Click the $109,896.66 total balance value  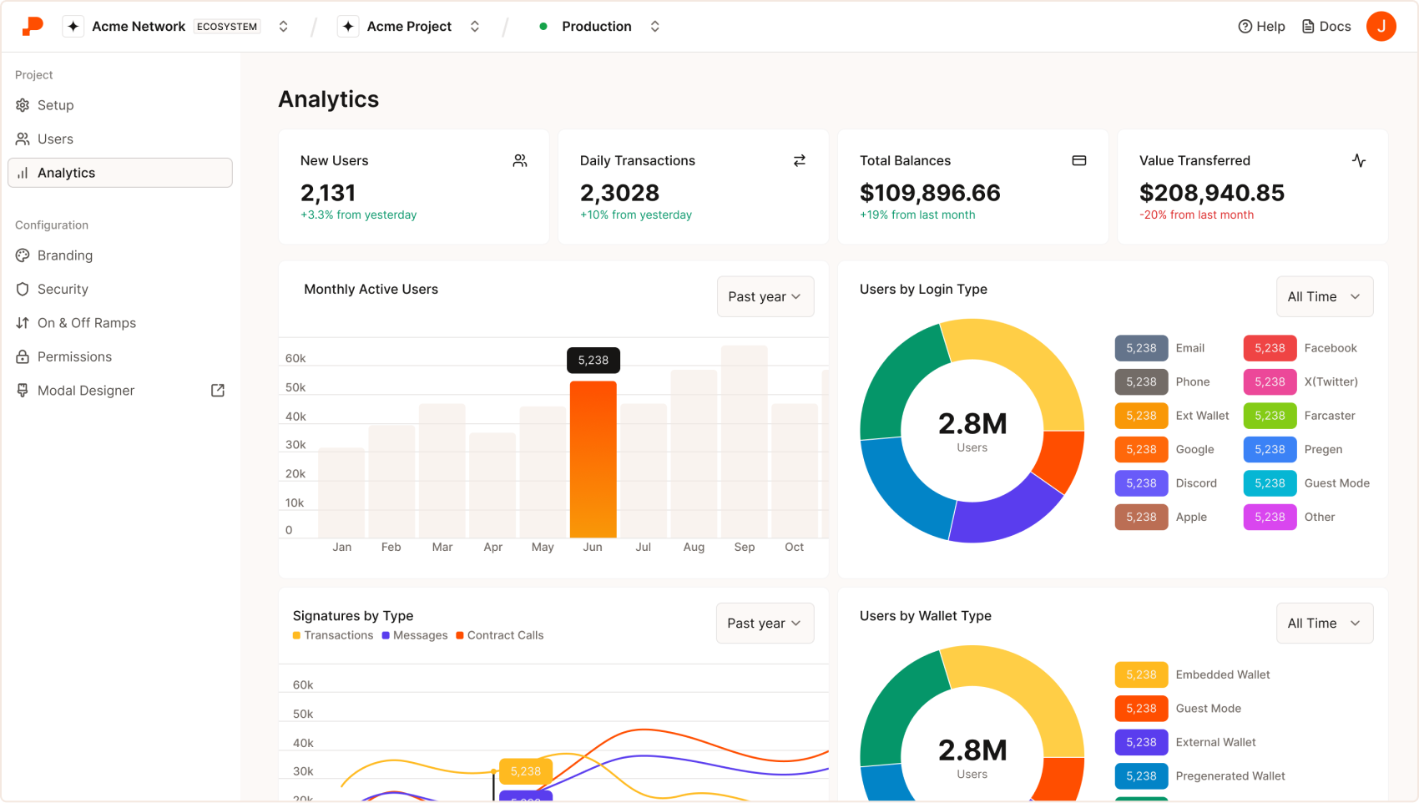click(930, 193)
